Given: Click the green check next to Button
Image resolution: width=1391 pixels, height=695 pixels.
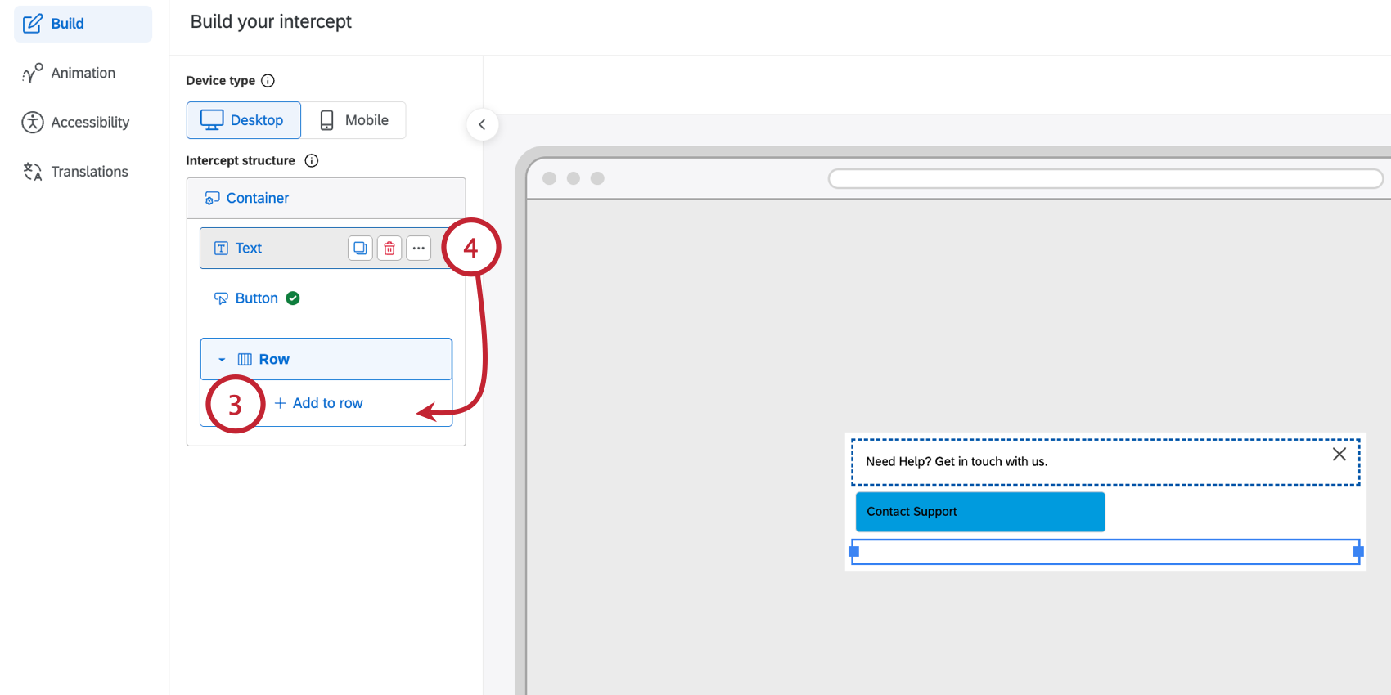Looking at the screenshot, I should click(293, 298).
